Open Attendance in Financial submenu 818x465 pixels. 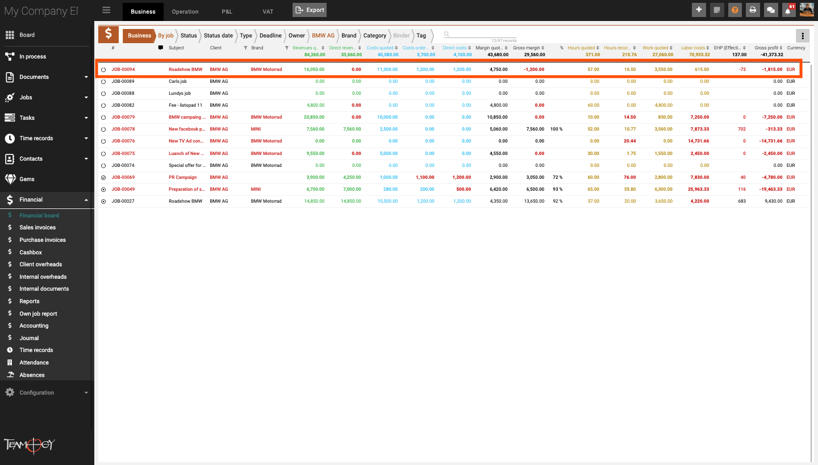(34, 362)
